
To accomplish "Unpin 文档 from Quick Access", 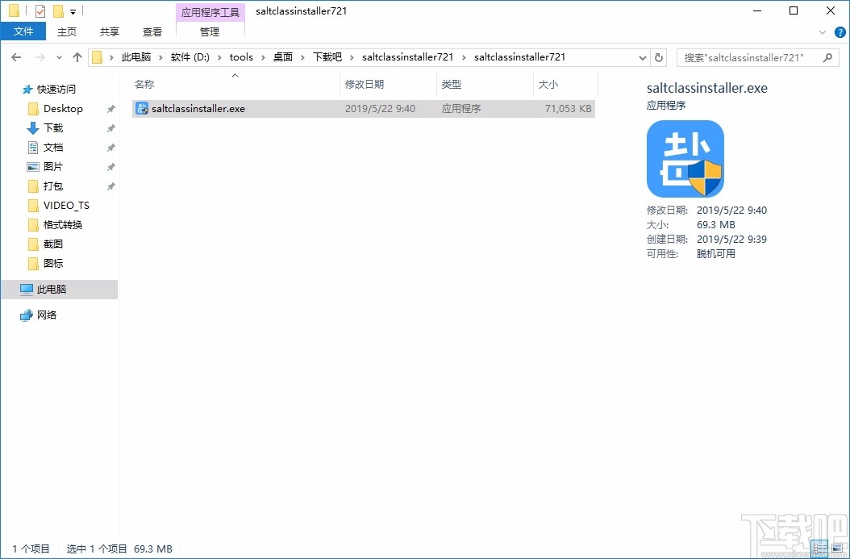I will coord(111,147).
